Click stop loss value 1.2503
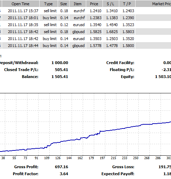 click(x=112, y=39)
